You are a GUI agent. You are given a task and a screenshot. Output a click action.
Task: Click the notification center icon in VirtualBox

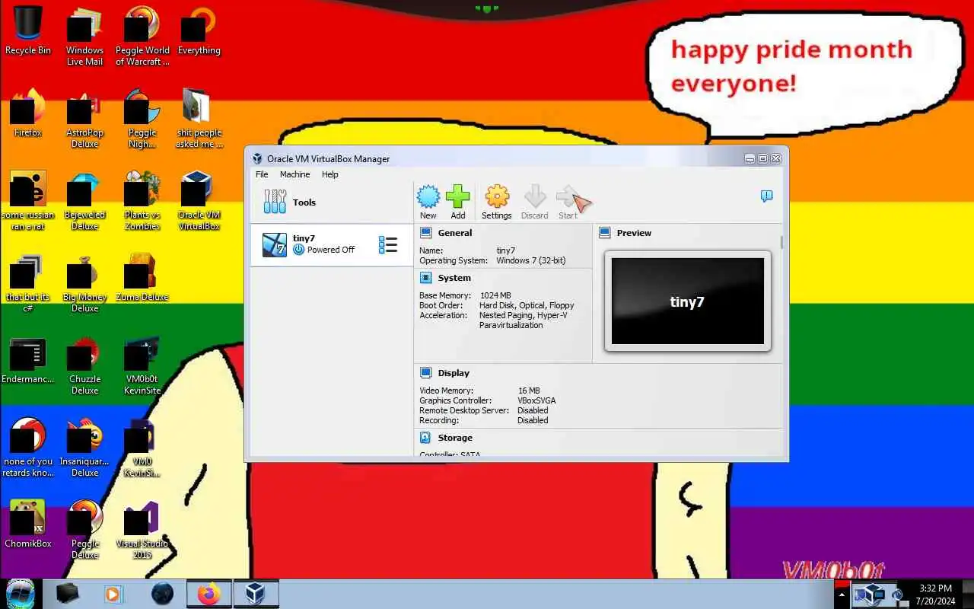tap(766, 196)
